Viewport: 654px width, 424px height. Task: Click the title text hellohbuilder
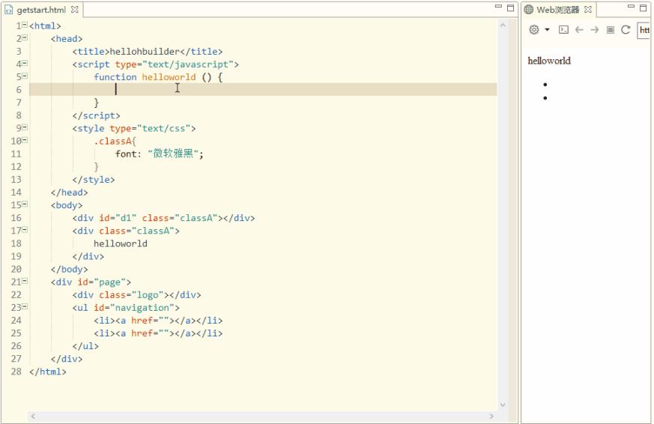pyautogui.click(x=145, y=52)
